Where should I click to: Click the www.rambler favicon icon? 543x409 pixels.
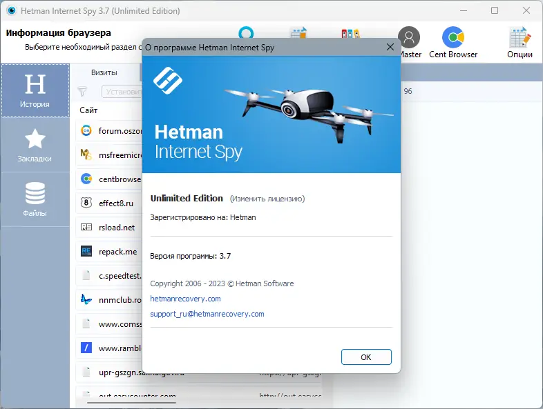[x=86, y=348]
